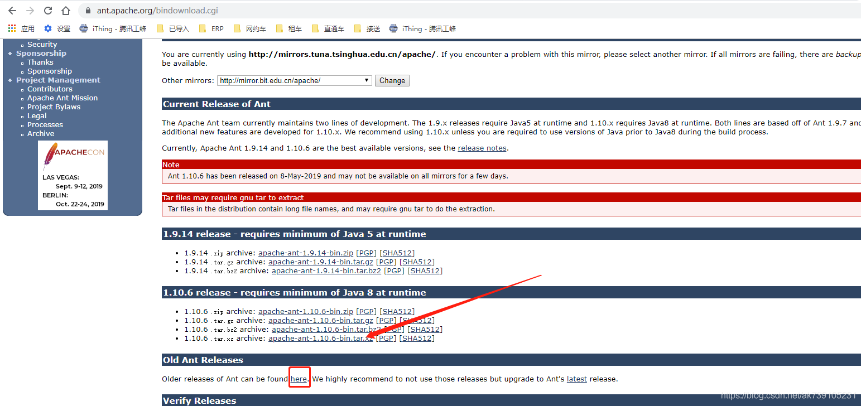Image resolution: width=861 pixels, height=406 pixels.
Task: Open the 设置 gear bookmark
Action: (57, 28)
